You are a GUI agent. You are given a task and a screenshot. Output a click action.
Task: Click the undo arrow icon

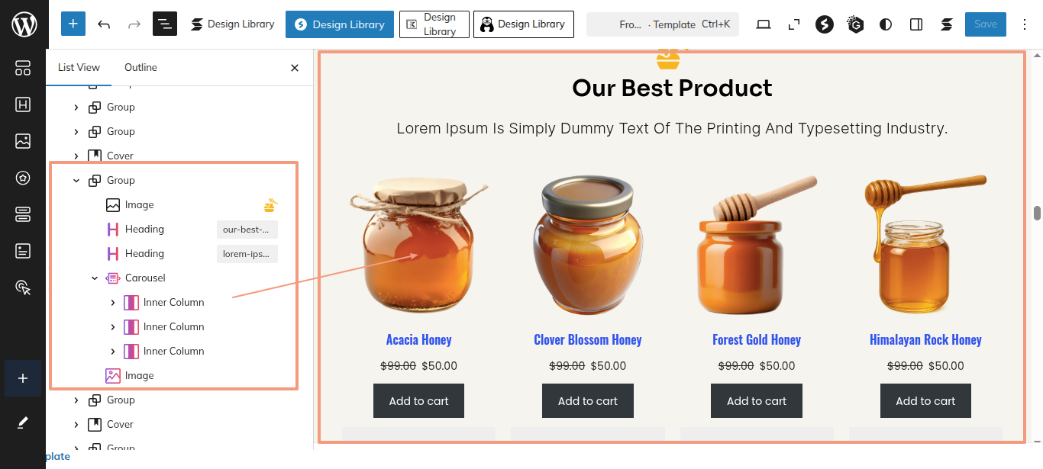coord(104,24)
